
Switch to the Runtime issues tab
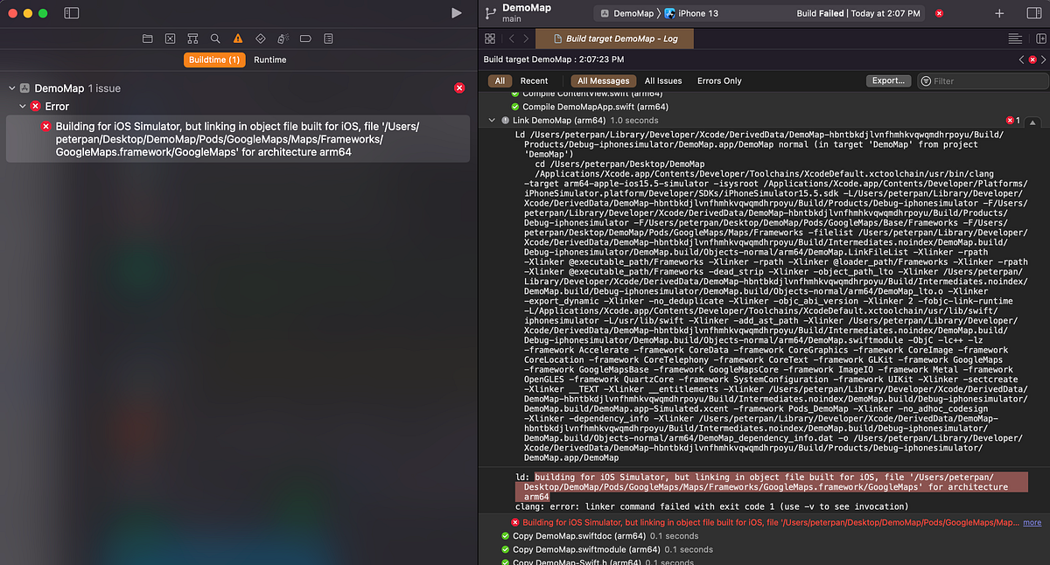coord(269,59)
